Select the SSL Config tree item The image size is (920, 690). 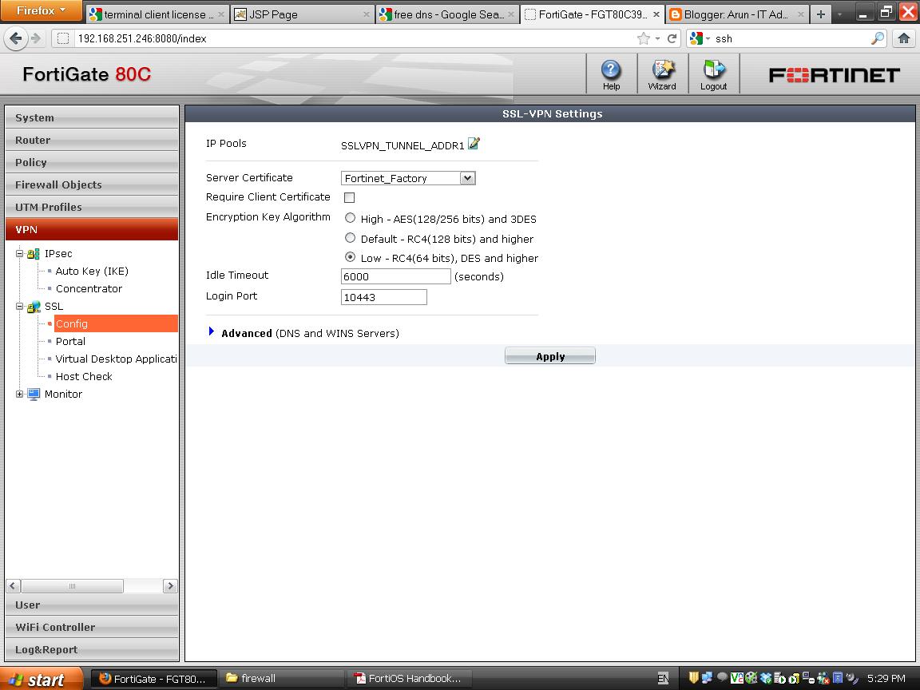pos(116,324)
